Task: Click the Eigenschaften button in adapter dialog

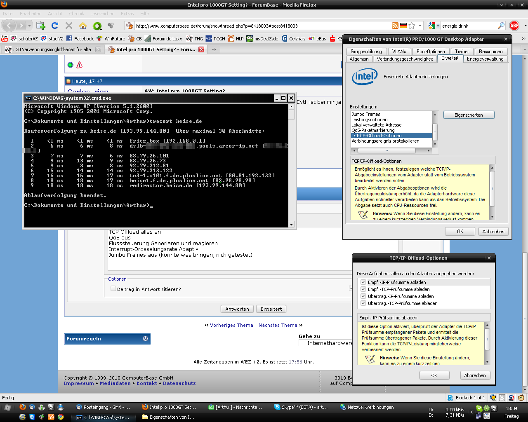Action: tap(469, 115)
